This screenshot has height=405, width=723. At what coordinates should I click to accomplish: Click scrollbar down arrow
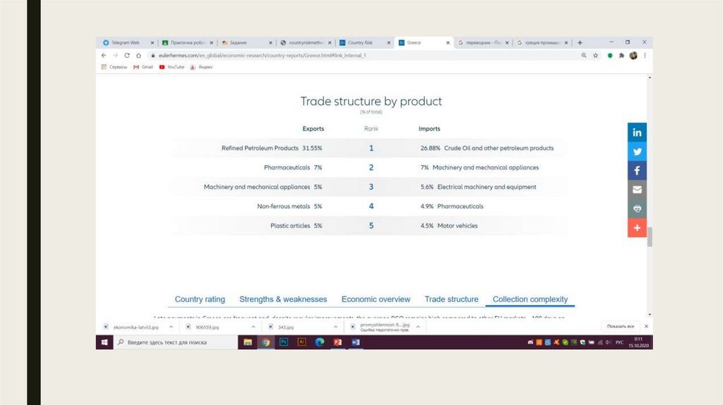[x=650, y=314]
